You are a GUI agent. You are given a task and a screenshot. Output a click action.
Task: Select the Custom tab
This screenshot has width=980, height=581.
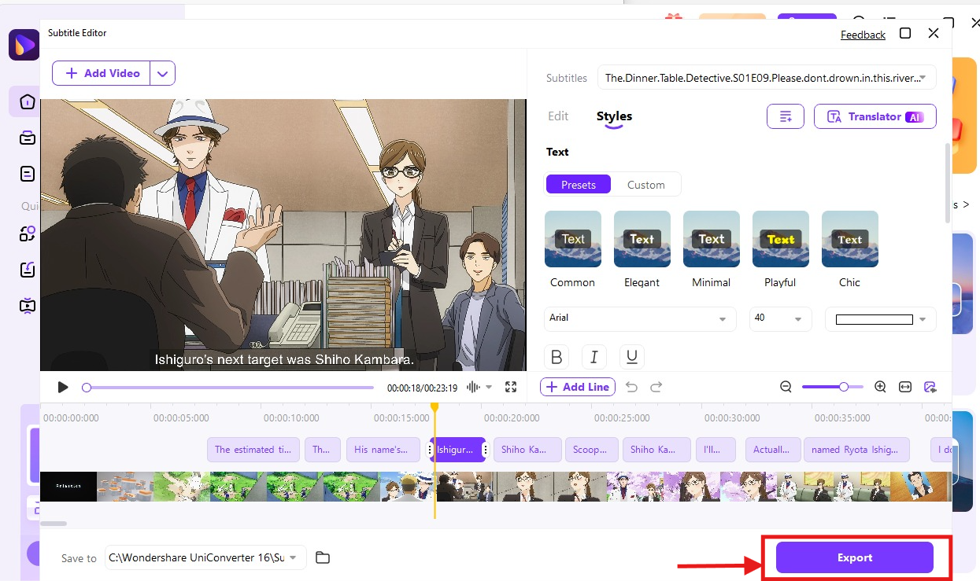point(646,185)
